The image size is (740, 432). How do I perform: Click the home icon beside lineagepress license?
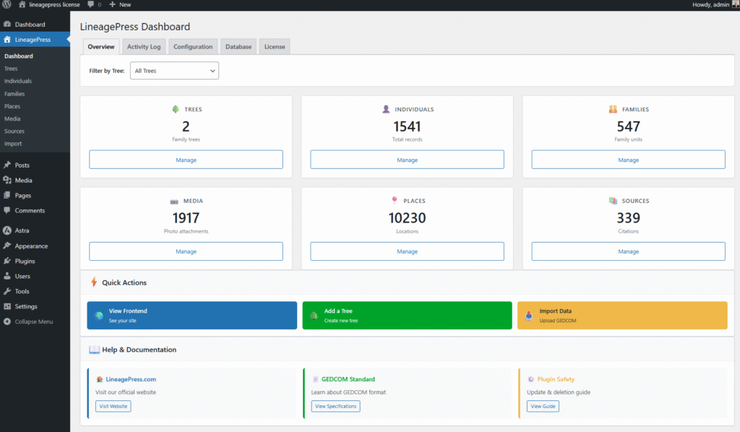(x=22, y=4)
